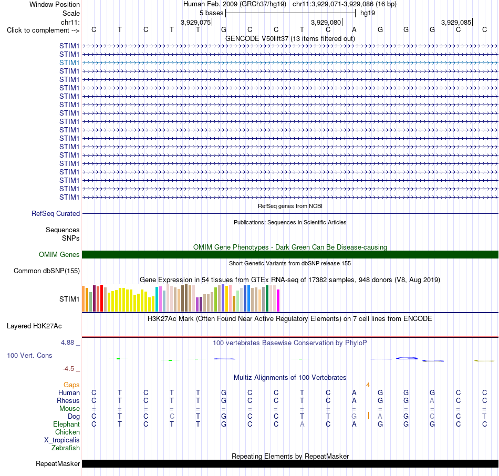Click the Rhesus alignment row label

click(x=68, y=400)
